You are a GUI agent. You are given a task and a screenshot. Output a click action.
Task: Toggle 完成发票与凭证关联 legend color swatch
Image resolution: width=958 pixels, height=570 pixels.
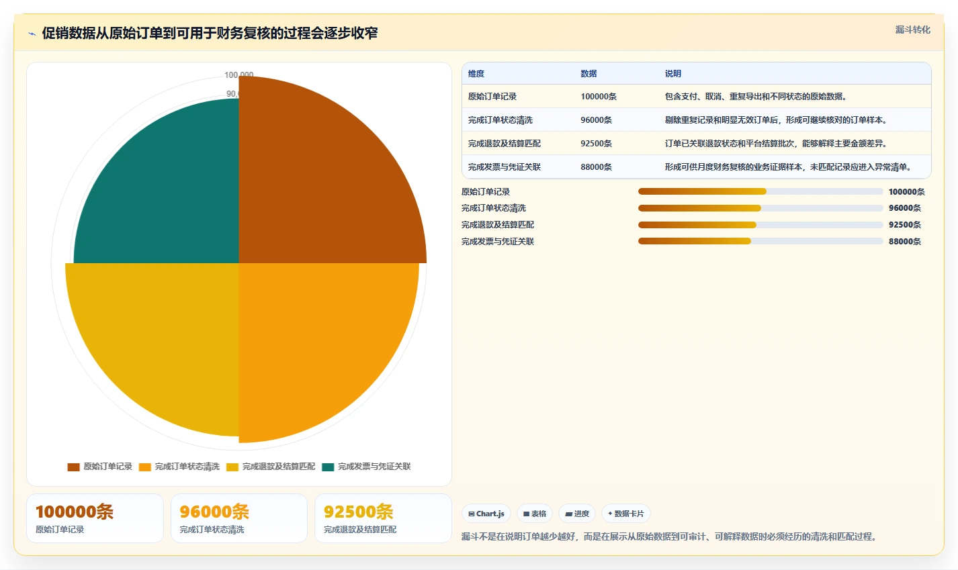point(328,467)
